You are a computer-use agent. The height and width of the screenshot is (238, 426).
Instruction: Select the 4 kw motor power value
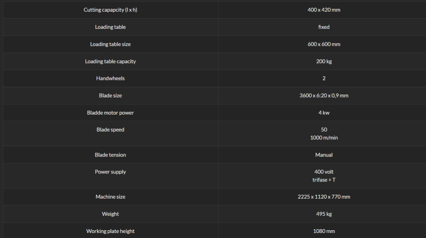click(324, 113)
